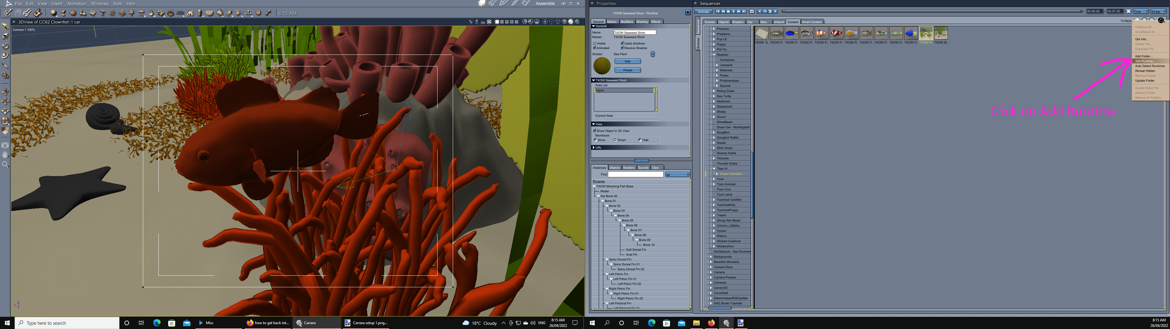Image resolution: width=1170 pixels, height=329 pixels.
Task: Expand the URL section
Action: pos(594,147)
